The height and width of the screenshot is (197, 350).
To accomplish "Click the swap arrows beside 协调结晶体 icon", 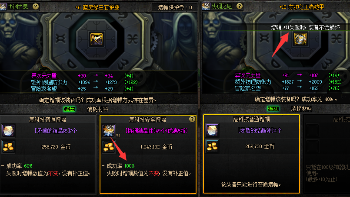I will click(118, 135).
